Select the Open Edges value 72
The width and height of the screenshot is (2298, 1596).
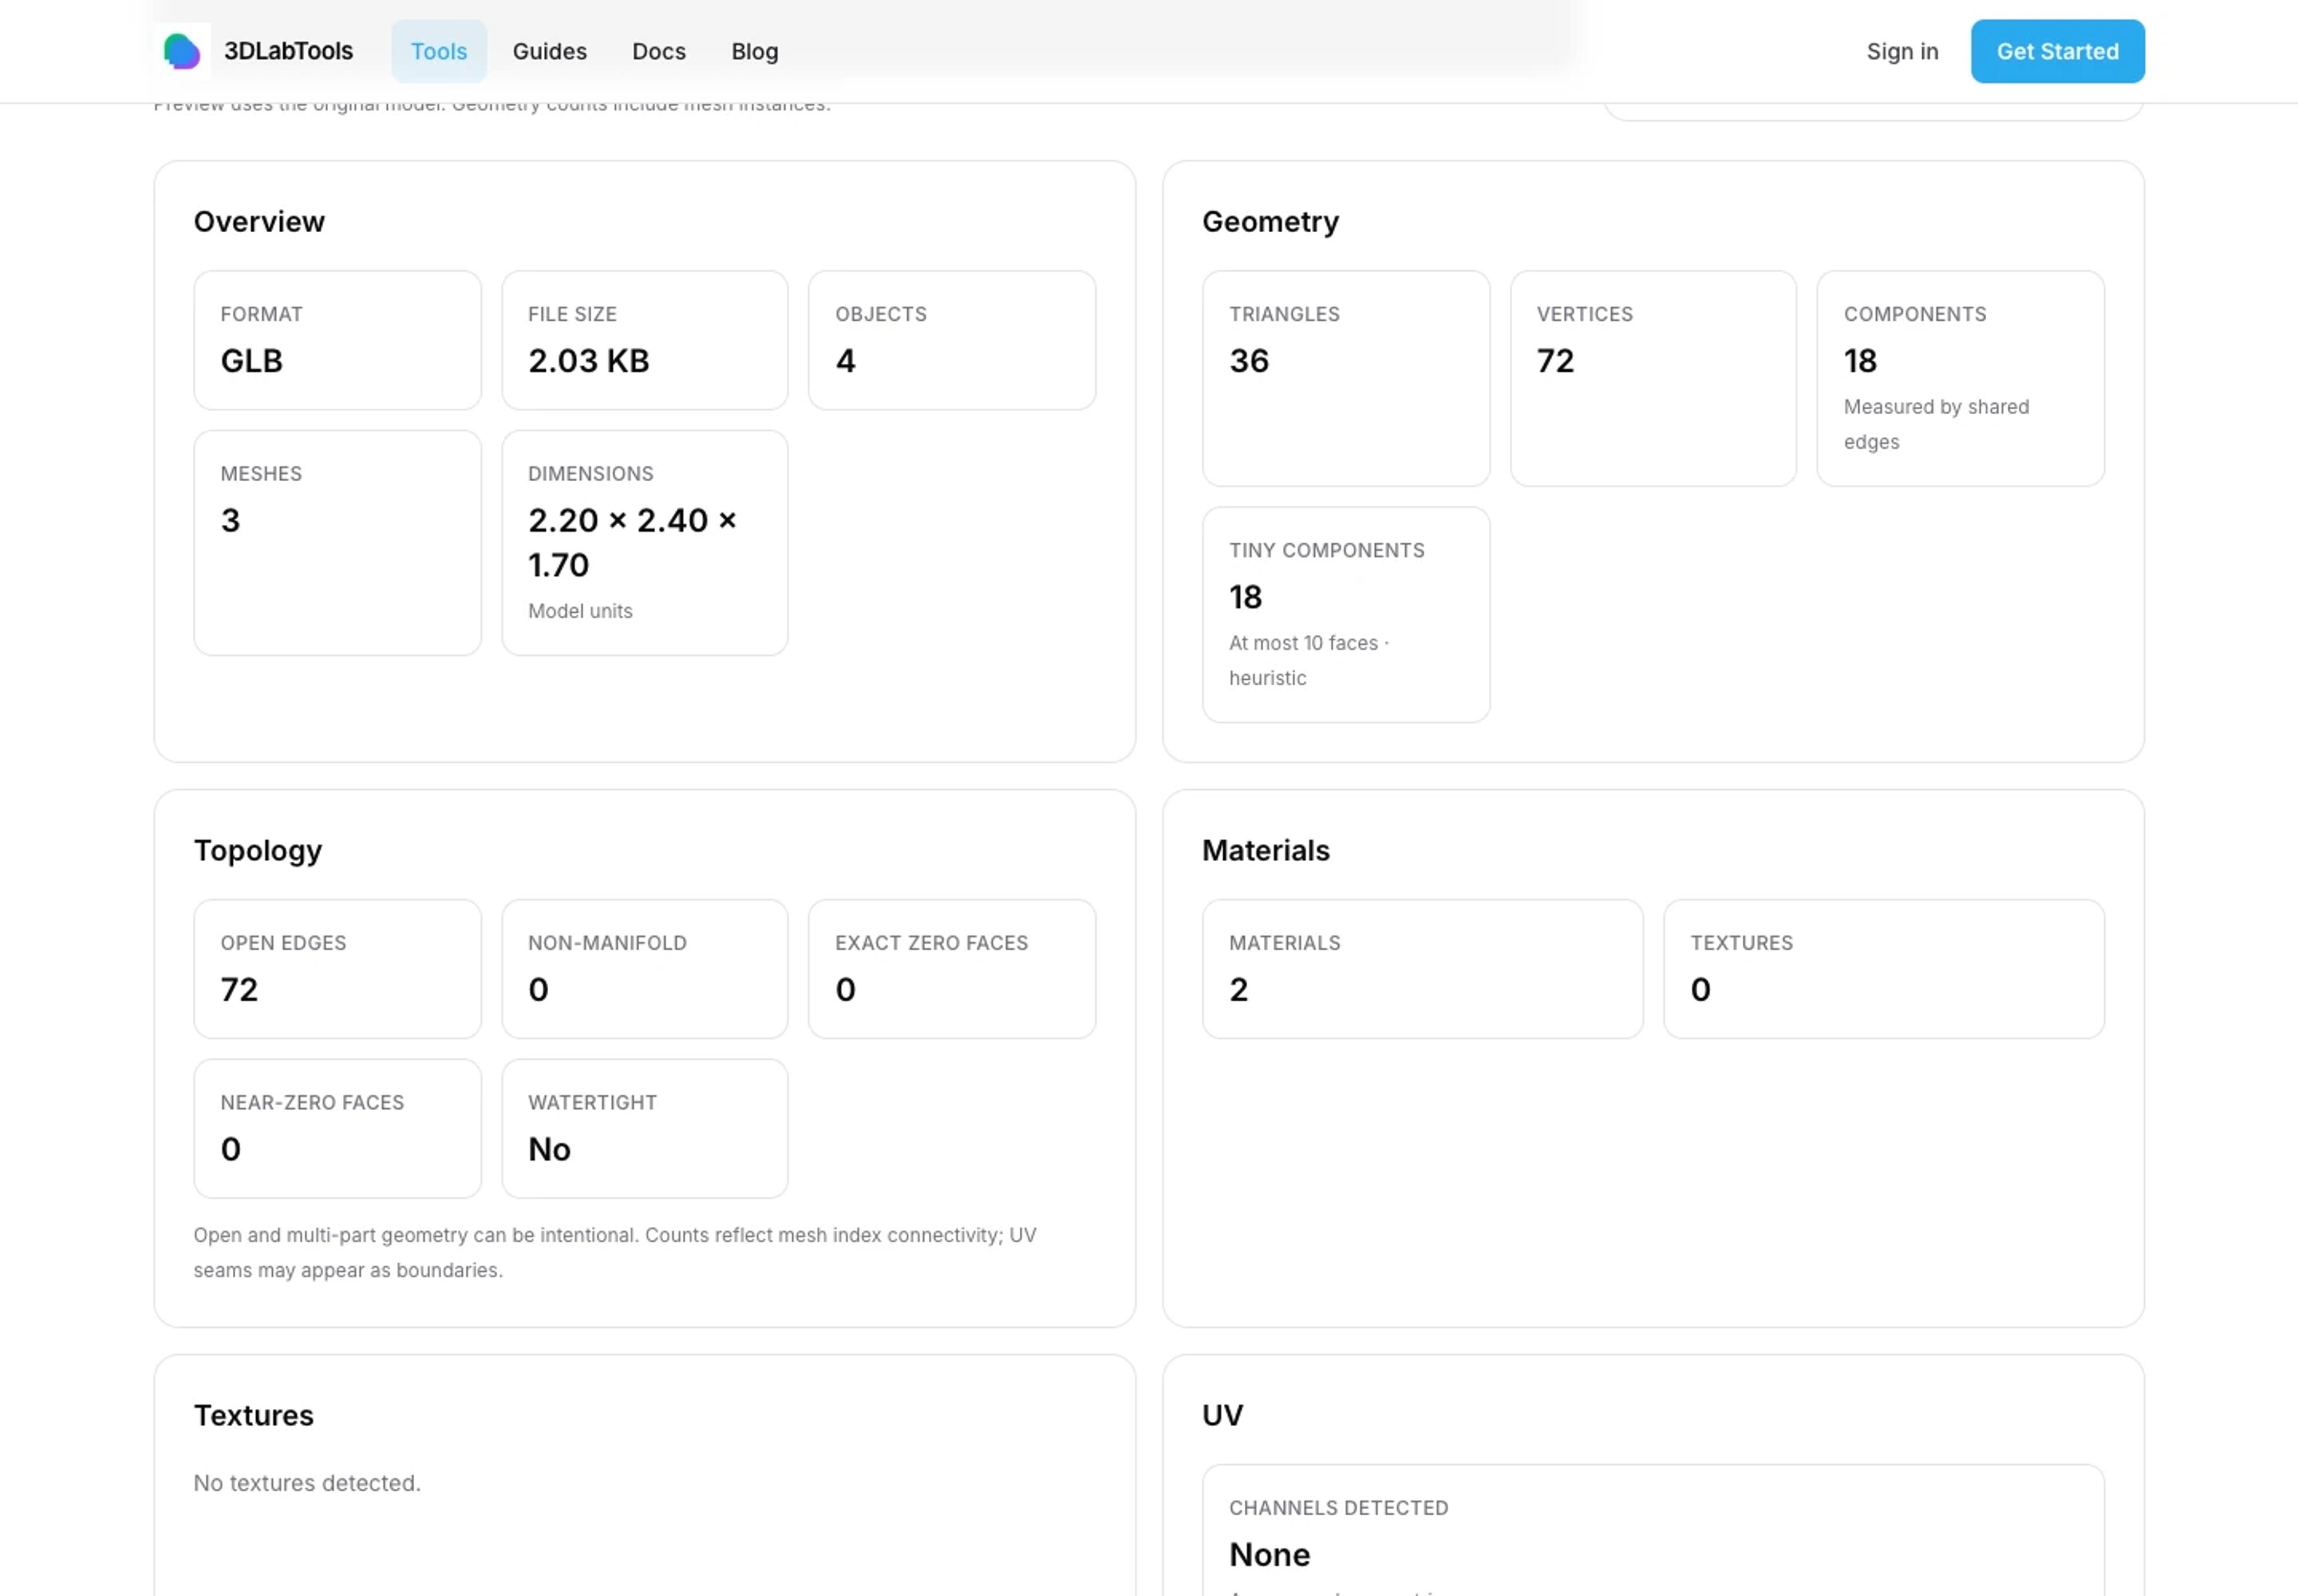[240, 990]
